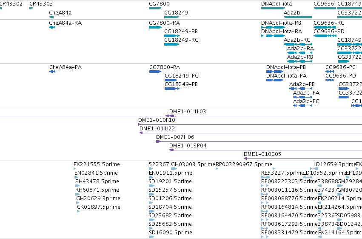Select transcript CG9636-RC
The image size is (362, 239).
[329, 23]
